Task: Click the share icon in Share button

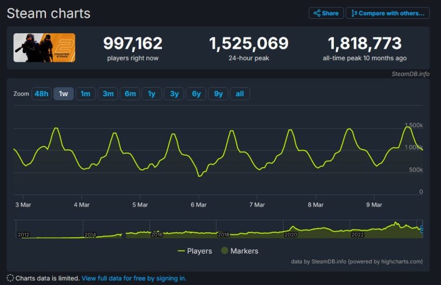Action: coord(317,13)
